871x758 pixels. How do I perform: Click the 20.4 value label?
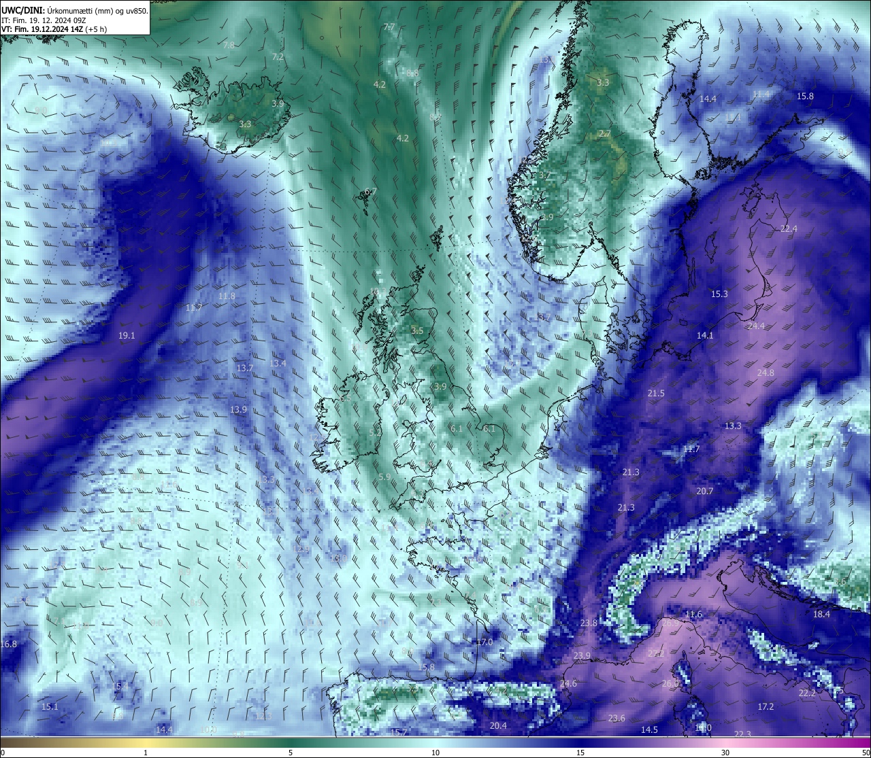coord(498,725)
